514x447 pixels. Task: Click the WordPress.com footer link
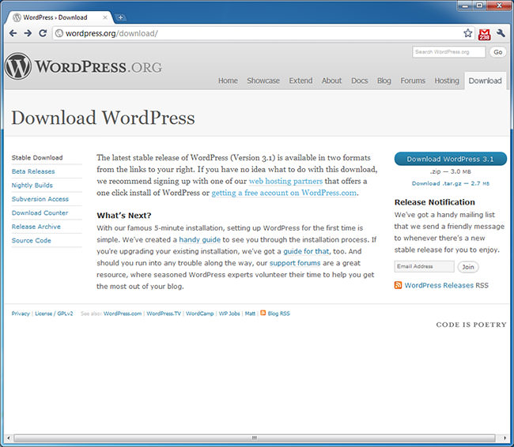123,314
